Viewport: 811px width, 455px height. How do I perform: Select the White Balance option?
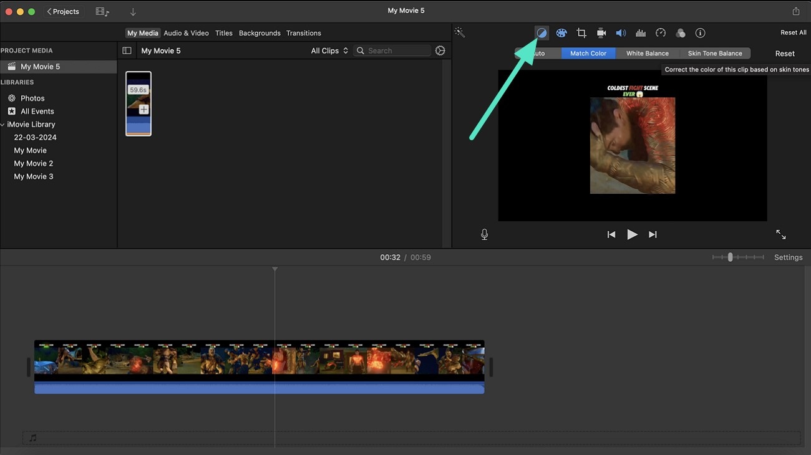648,54
